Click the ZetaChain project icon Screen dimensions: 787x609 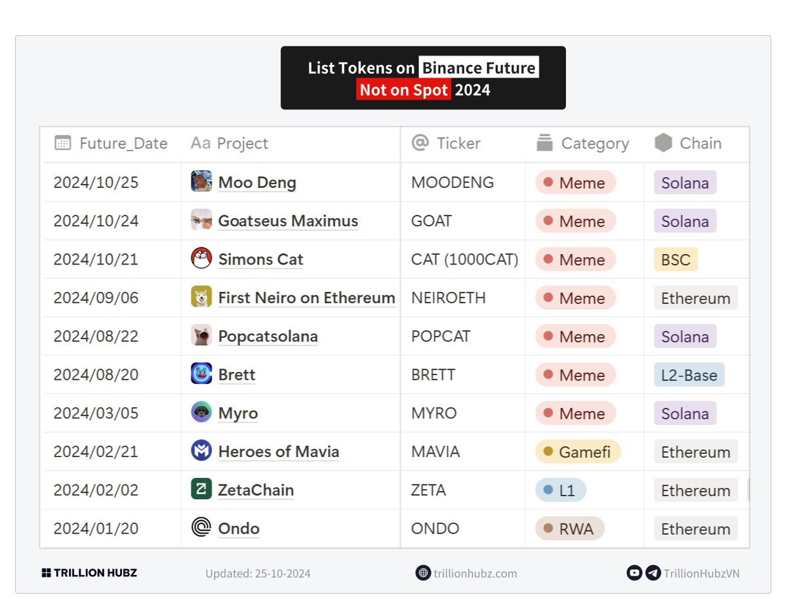coord(201,489)
